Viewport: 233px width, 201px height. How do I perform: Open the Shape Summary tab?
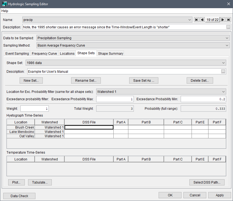(111, 53)
